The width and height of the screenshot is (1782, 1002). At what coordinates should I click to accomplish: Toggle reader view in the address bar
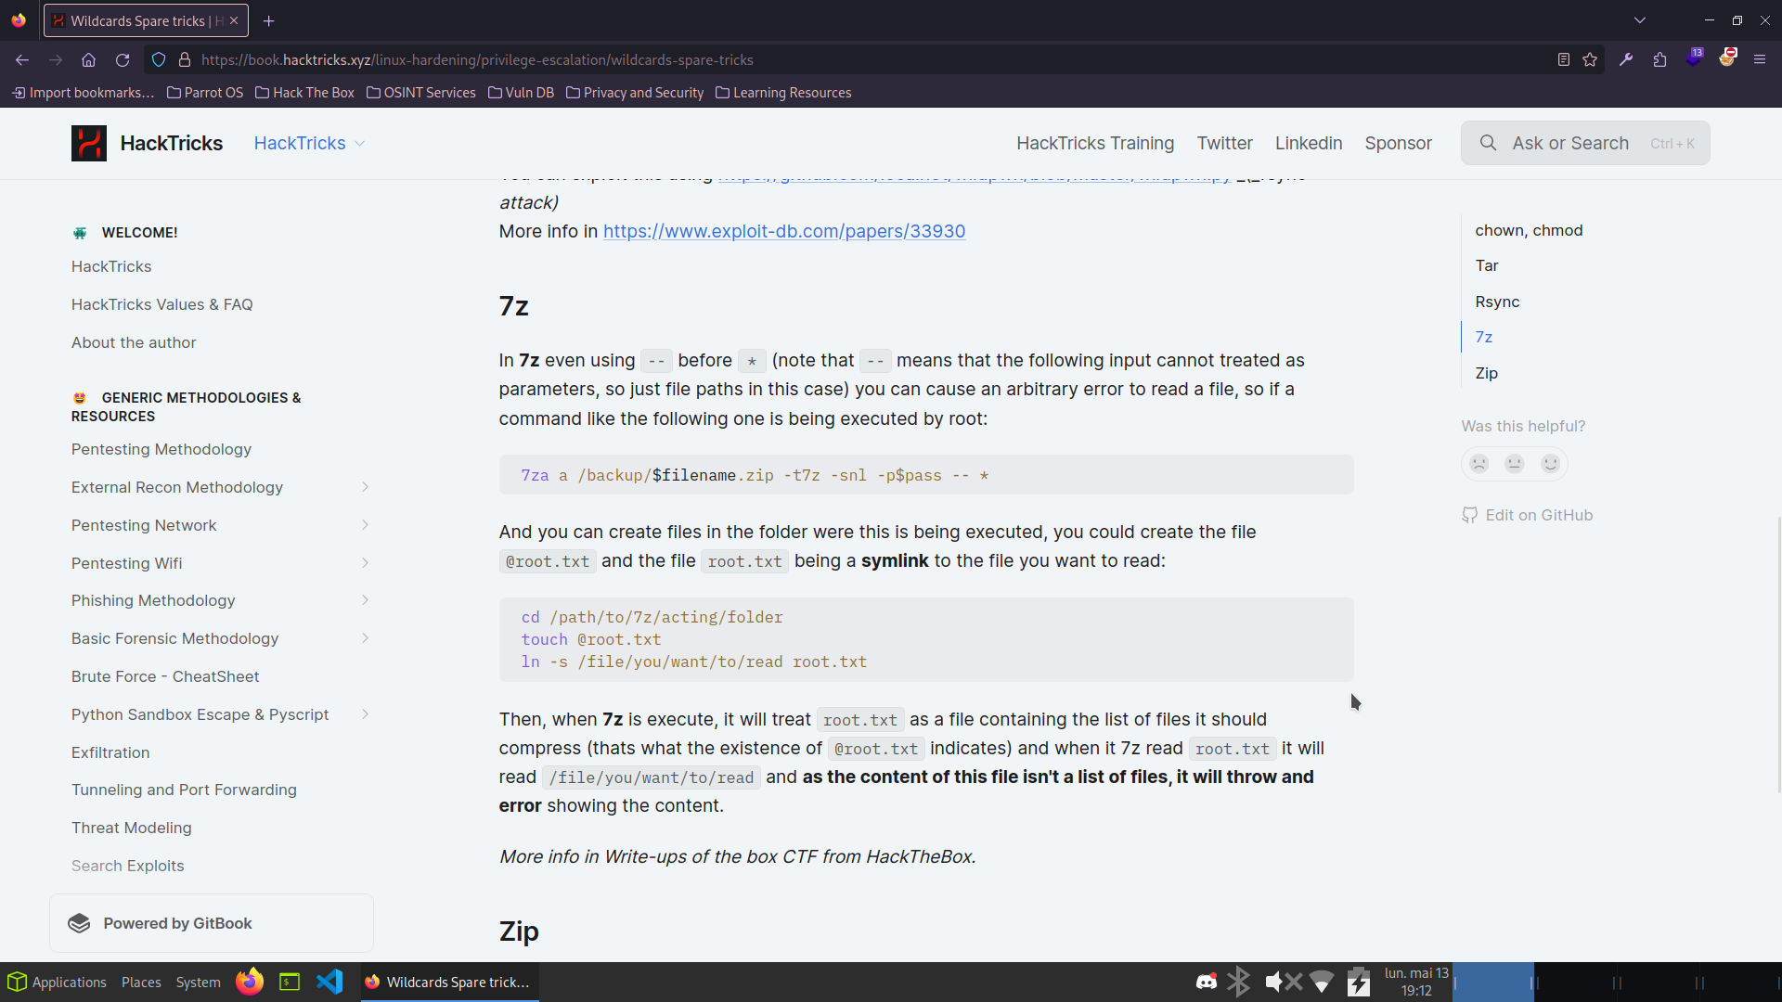tap(1563, 59)
